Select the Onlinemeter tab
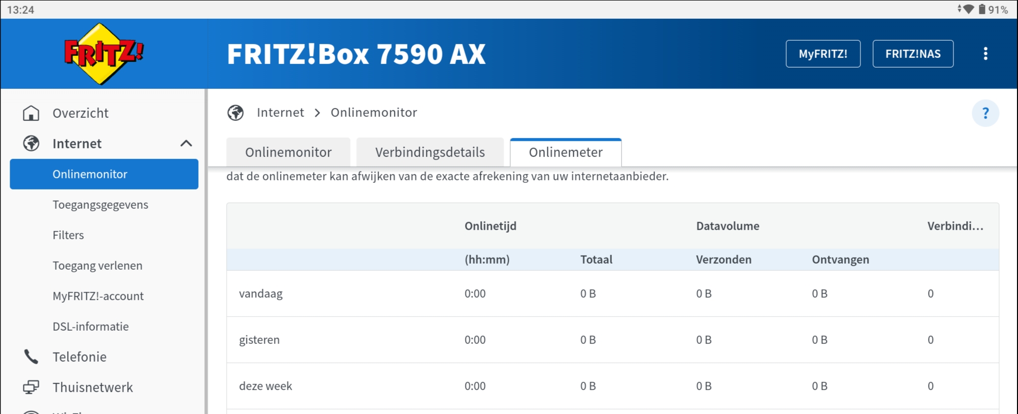The width and height of the screenshot is (1018, 414). point(565,152)
